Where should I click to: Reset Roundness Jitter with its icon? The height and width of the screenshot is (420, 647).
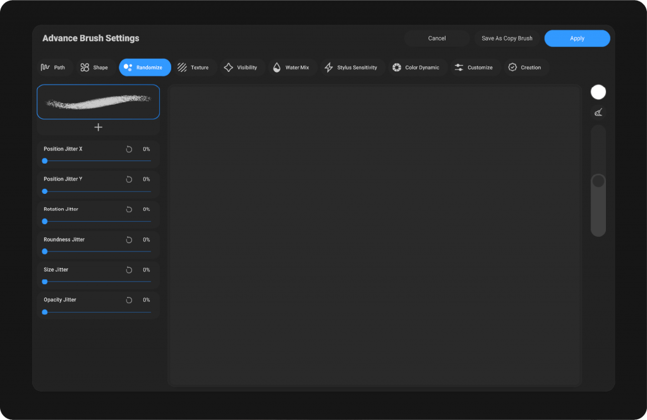(129, 240)
